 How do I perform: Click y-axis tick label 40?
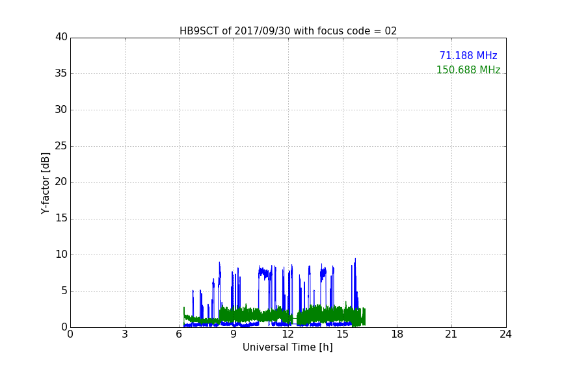(x=61, y=37)
